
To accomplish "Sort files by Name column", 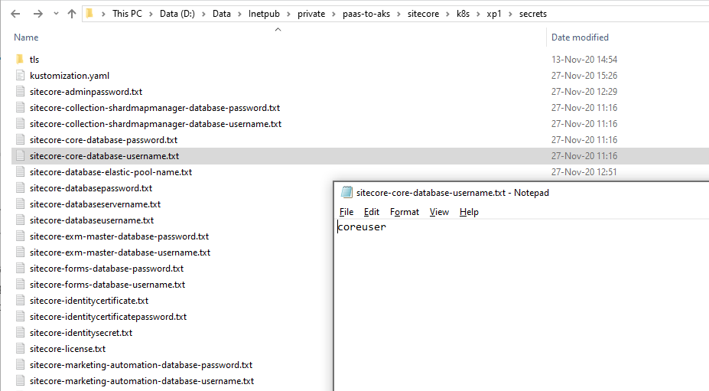I will point(26,37).
